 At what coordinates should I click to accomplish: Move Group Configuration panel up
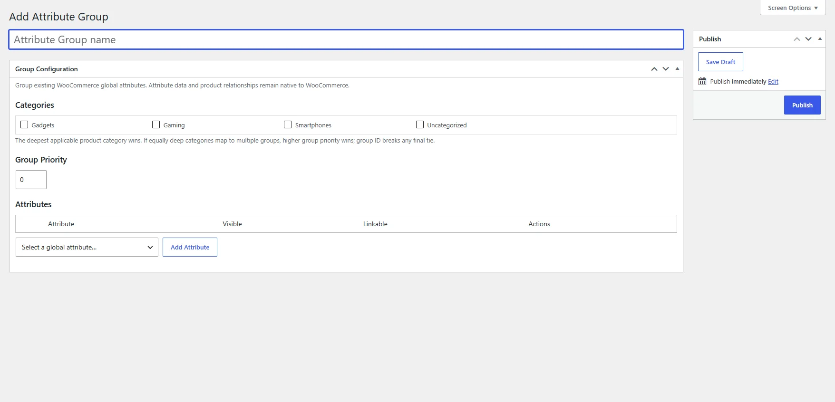654,69
